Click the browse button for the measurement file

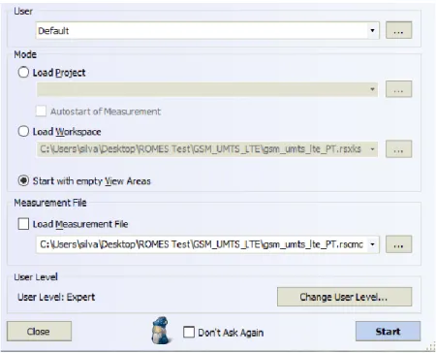pyautogui.click(x=398, y=244)
